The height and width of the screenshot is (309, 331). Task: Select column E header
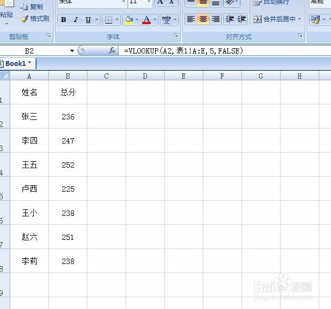pyautogui.click(x=183, y=76)
